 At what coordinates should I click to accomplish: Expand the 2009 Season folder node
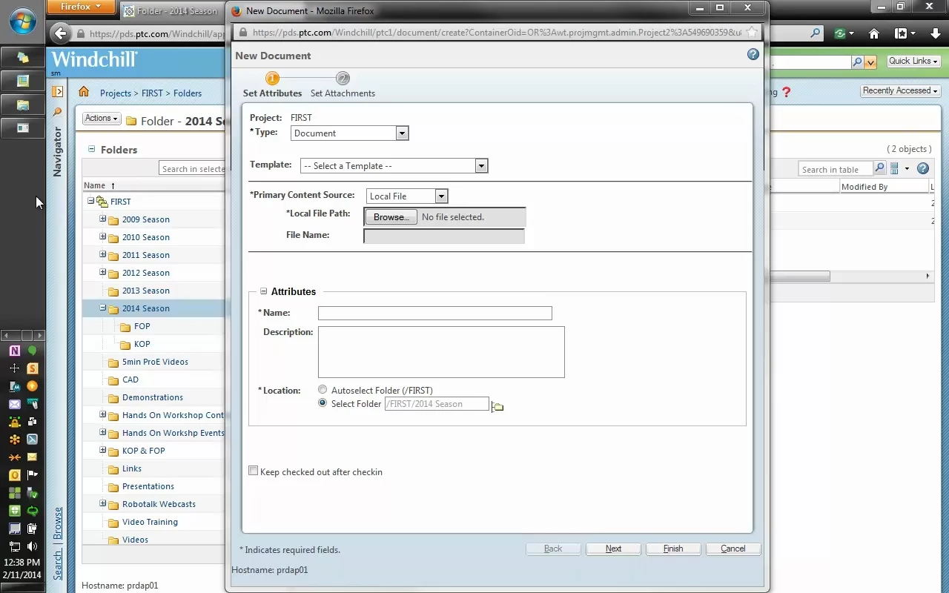(103, 219)
